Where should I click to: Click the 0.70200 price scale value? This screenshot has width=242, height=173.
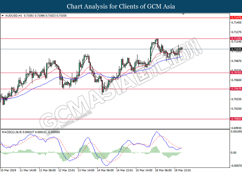coord(236,109)
